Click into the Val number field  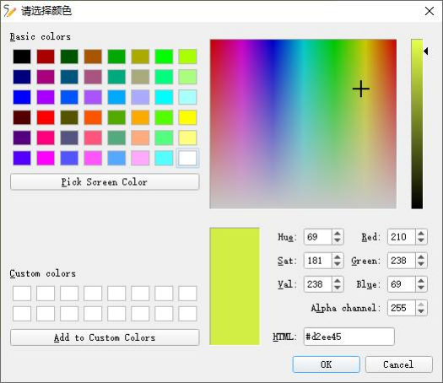pos(317,284)
